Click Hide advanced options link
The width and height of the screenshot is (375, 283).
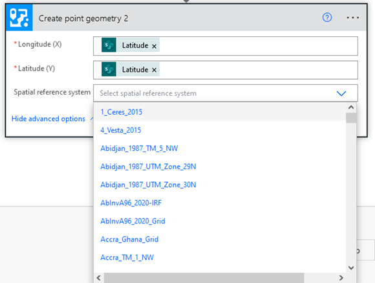[48, 119]
